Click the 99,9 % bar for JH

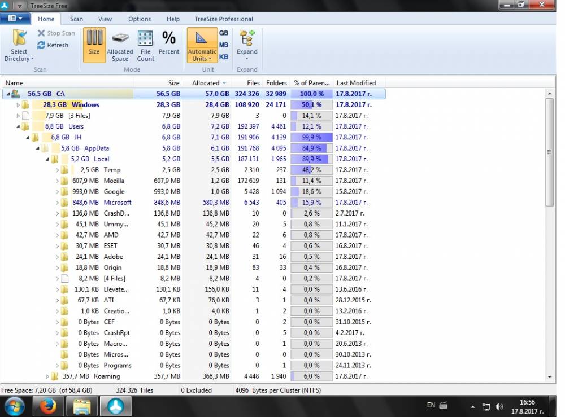[311, 137]
